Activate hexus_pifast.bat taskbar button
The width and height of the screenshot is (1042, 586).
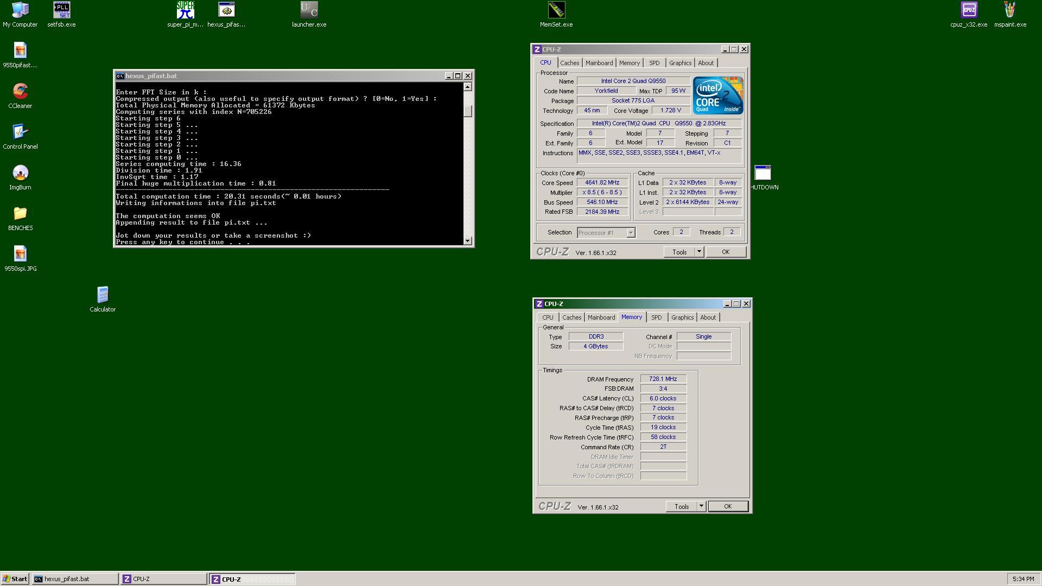75,579
